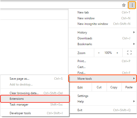The height and width of the screenshot is (118, 137).
Task: Click the three-dot Chrome menu button
Action: [x=132, y=5]
